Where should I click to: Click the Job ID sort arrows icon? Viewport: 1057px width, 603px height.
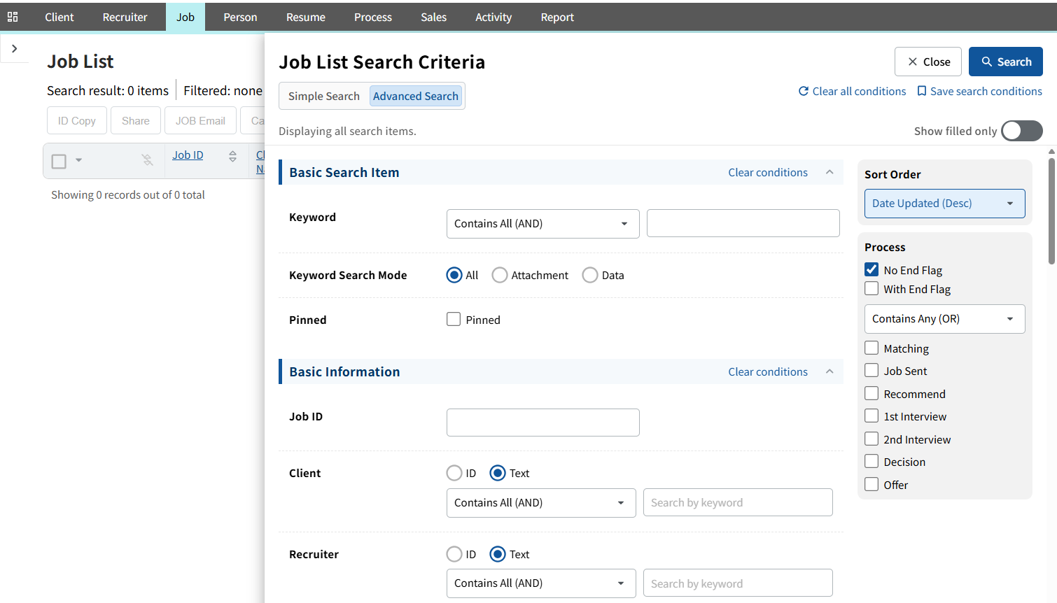232,156
